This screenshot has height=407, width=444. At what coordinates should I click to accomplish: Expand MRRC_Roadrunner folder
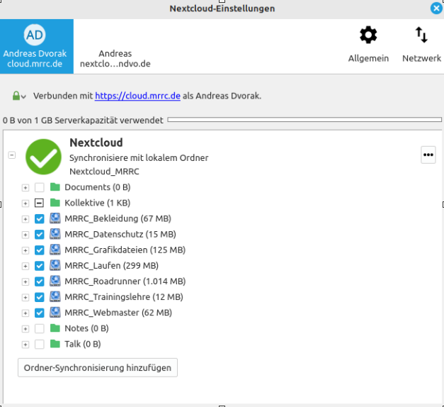click(x=25, y=282)
